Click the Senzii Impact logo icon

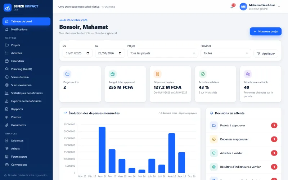[8, 8]
